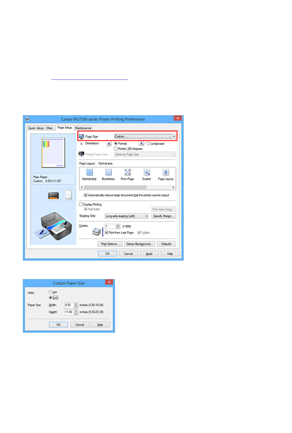Click the Width spinner arrows
This screenshot has width=292, height=433.
pos(76,305)
